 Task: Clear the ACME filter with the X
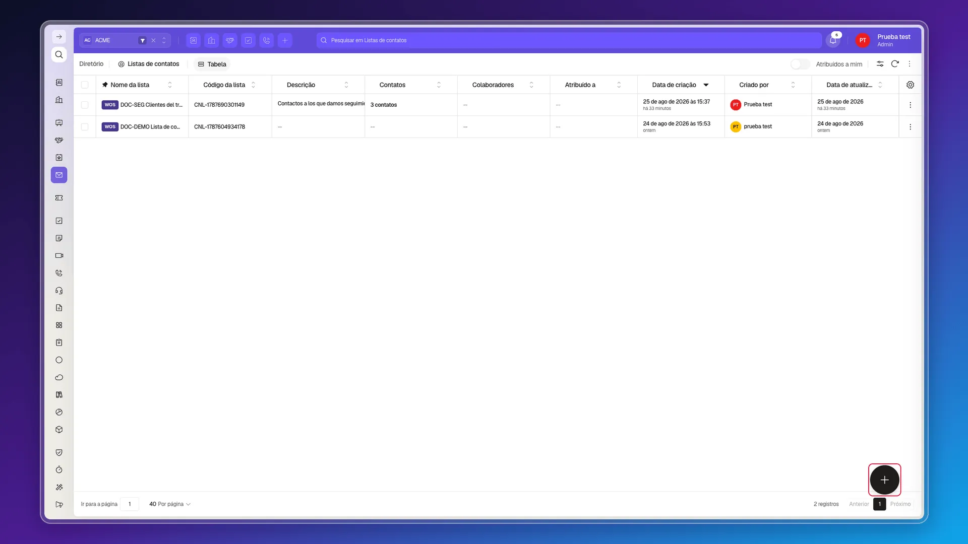point(153,40)
